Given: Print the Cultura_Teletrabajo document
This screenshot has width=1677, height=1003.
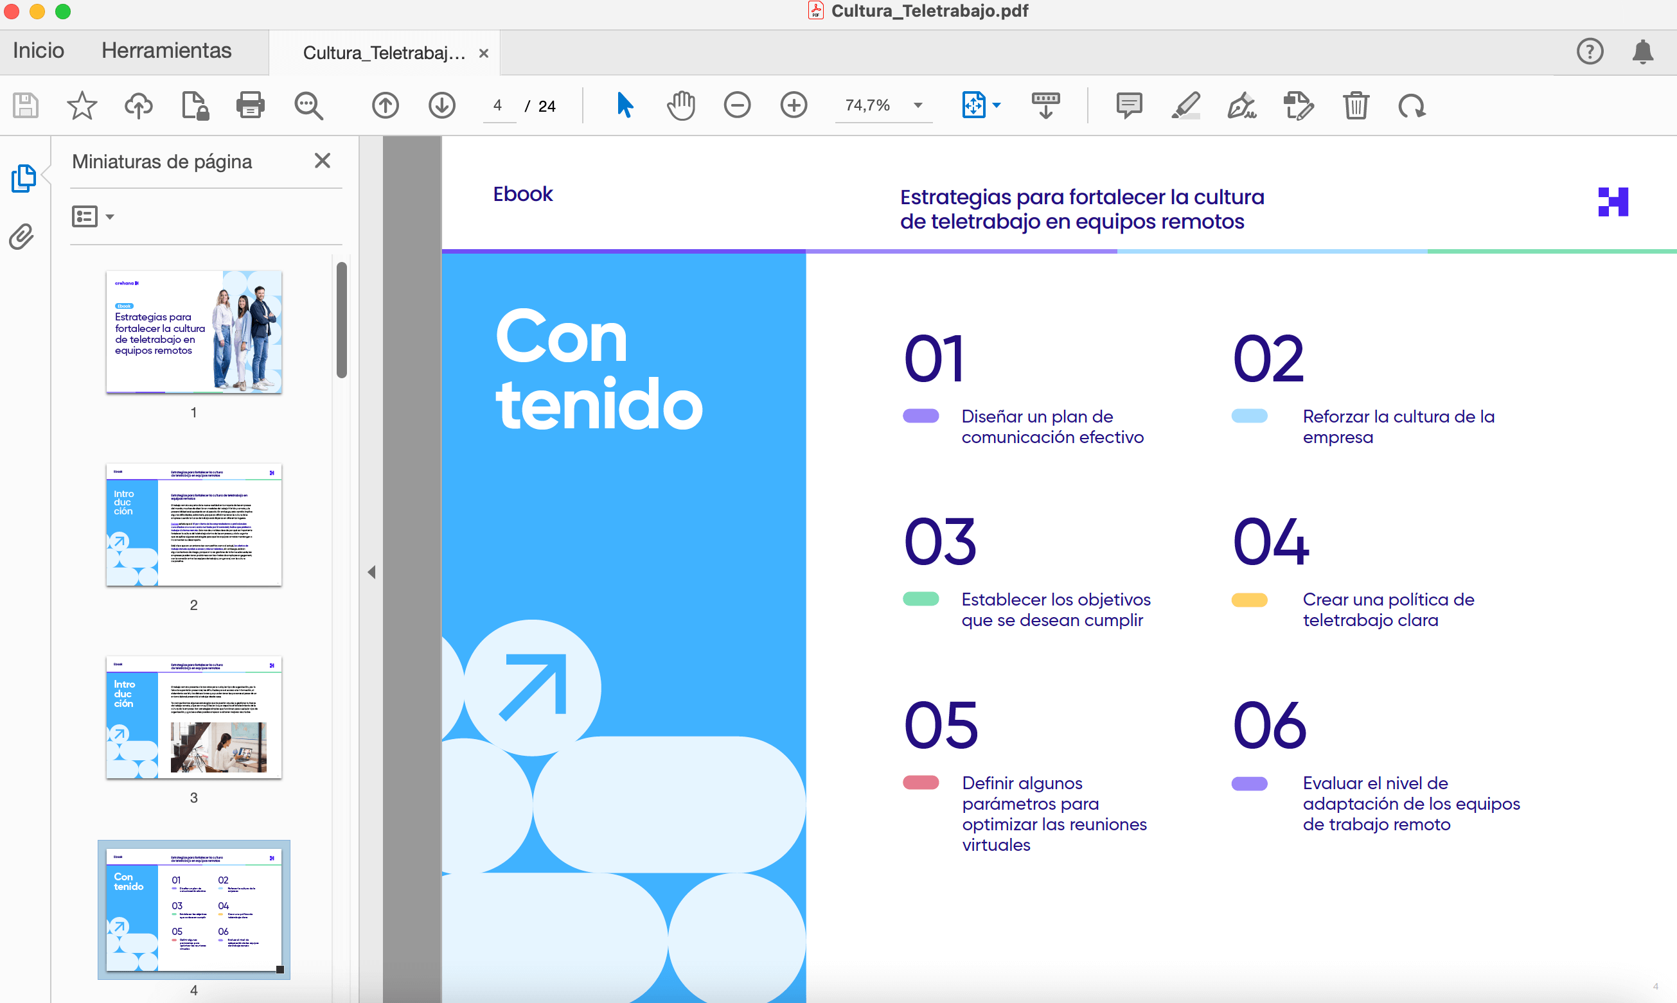Looking at the screenshot, I should point(250,105).
